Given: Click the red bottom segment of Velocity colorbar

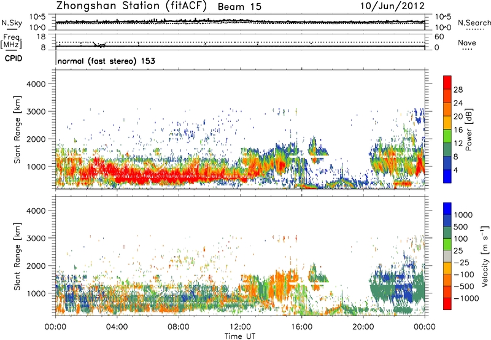Looking at the screenshot, I should coord(447,304).
